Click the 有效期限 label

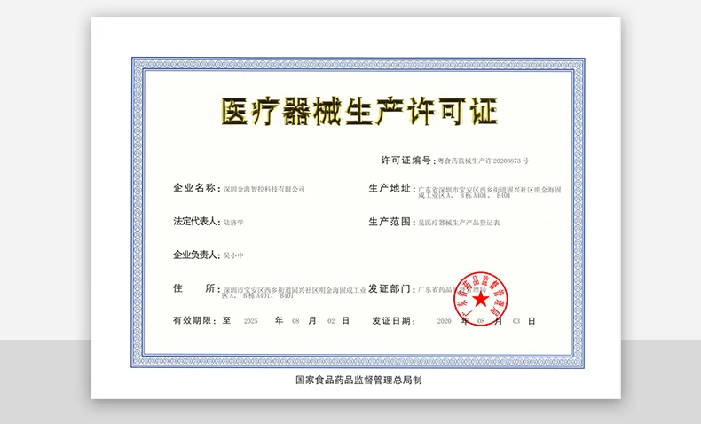[195, 321]
